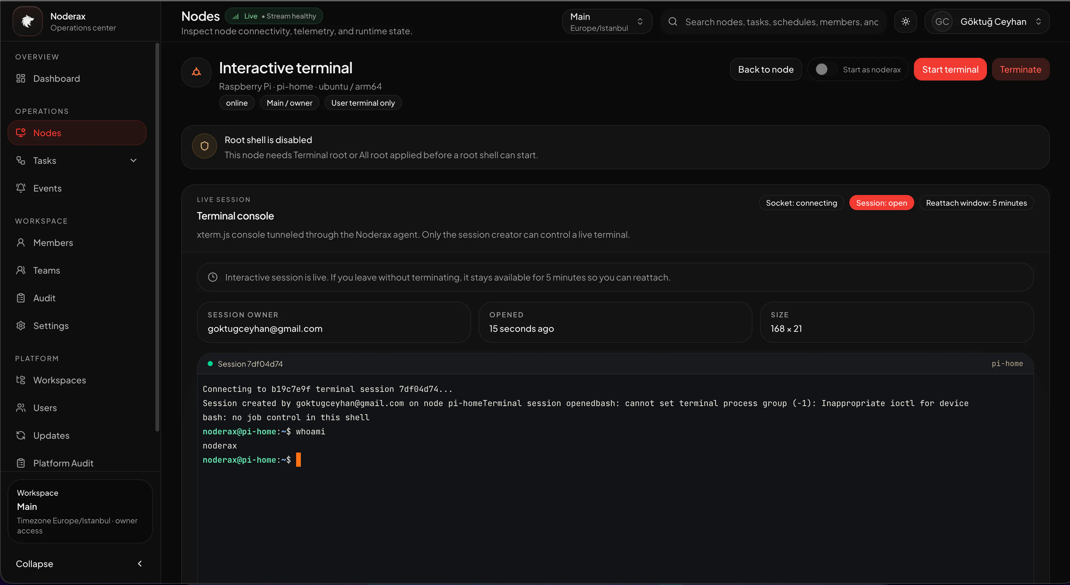
Task: Go to Nodes in the sidebar
Action: [x=77, y=133]
